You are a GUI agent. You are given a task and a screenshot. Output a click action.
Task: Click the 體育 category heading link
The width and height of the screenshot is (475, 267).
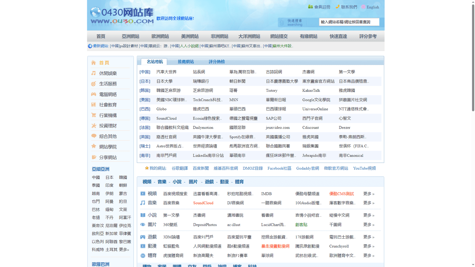(239, 182)
